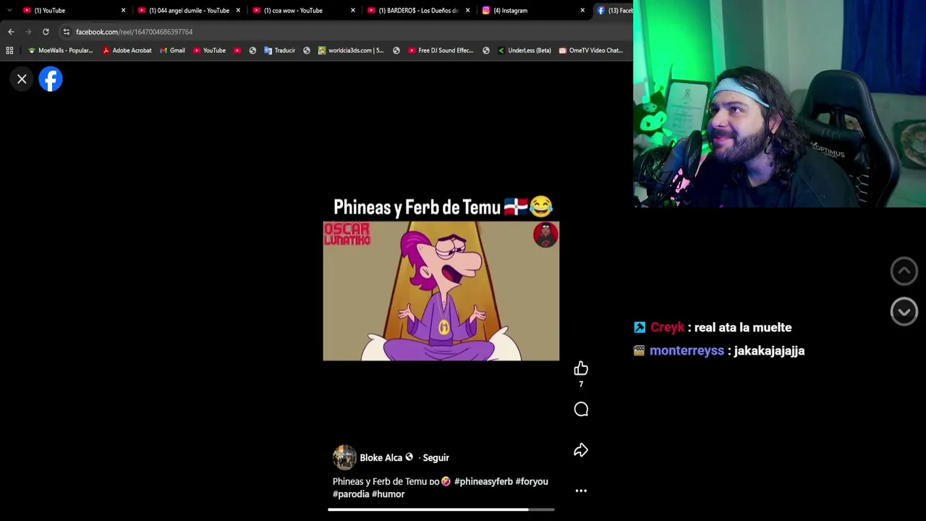
Task: Switch to the coa wow YouTube tab
Action: click(304, 10)
